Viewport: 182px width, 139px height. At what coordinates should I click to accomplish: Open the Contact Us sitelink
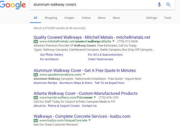coord(89,106)
